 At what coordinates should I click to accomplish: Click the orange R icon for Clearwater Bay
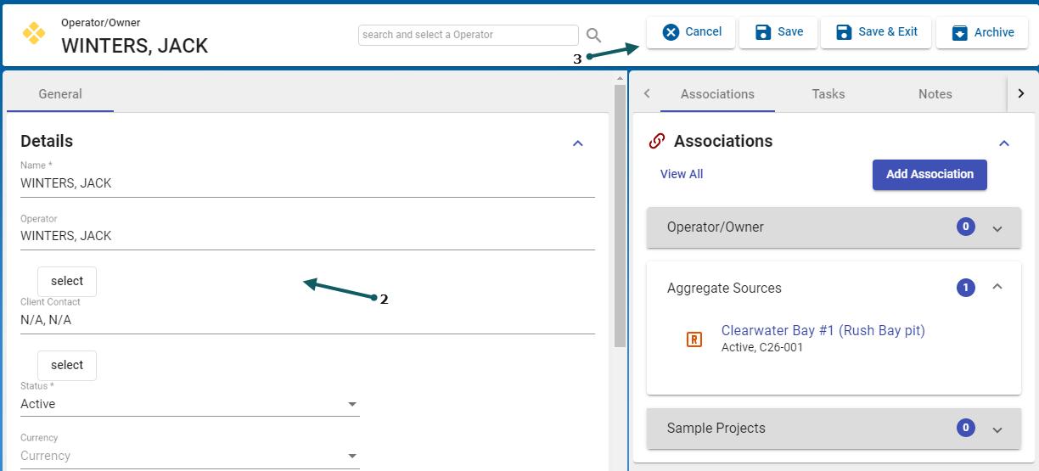point(694,339)
